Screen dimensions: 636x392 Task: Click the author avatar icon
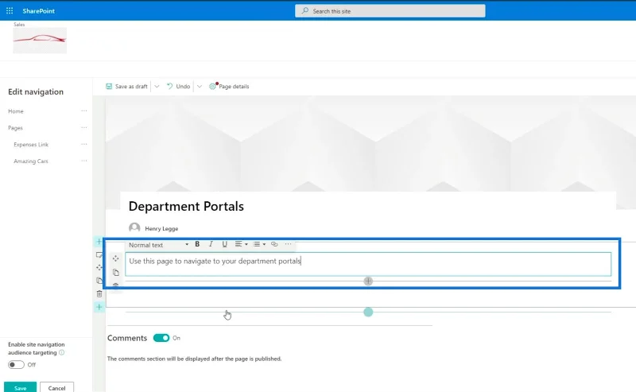click(x=134, y=227)
